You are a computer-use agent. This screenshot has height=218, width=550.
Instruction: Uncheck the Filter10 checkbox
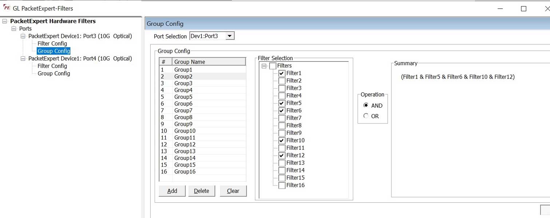click(282, 140)
